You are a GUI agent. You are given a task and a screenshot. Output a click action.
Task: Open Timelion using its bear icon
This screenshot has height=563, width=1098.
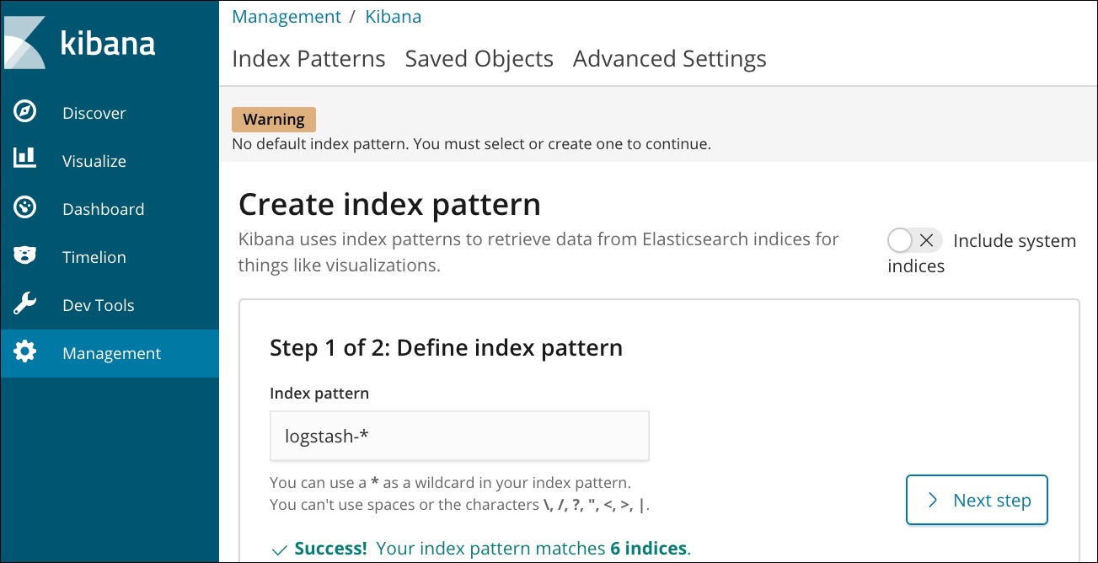[x=25, y=257]
